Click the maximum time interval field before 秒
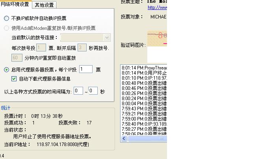This screenshot has height=159, width=269. click(x=93, y=91)
